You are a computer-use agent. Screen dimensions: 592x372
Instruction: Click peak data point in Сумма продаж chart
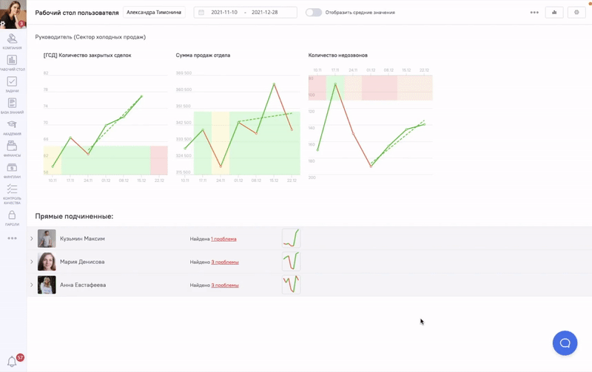274,84
